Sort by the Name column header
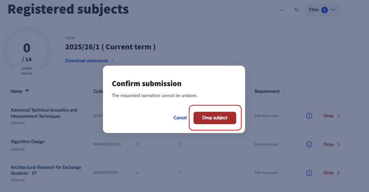Viewport: 369px width, 192px height. pyautogui.click(x=17, y=91)
